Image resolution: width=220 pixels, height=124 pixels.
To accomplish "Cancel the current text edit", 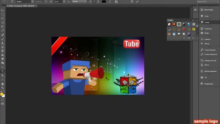I will [132, 1].
